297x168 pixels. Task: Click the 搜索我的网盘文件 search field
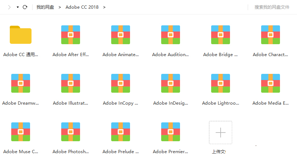coord(272,7)
